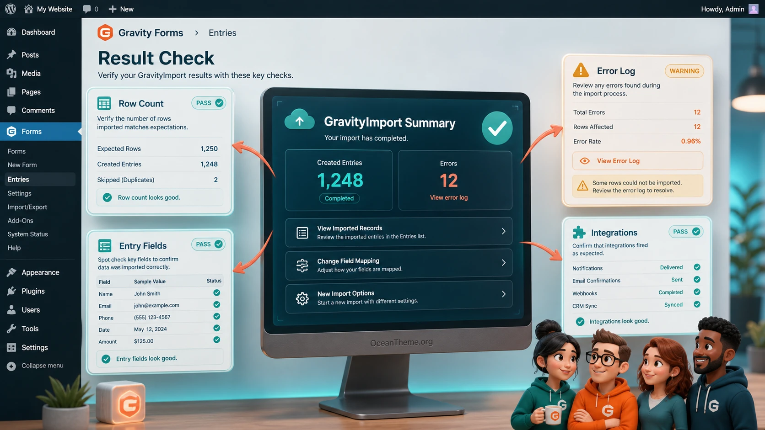The height and width of the screenshot is (430, 765).
Task: Click the Gravity Forms logo in breadcrumb
Action: (x=105, y=32)
